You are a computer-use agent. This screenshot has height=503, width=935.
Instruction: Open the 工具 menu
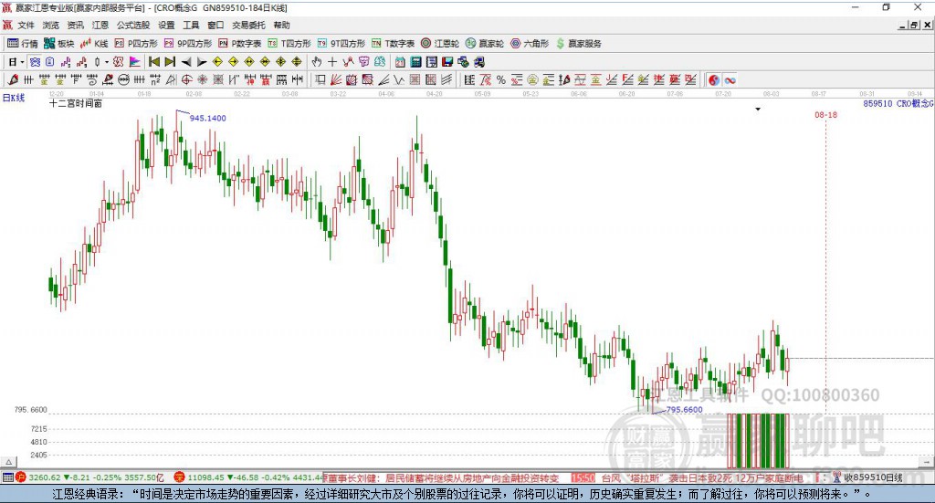[x=191, y=25]
